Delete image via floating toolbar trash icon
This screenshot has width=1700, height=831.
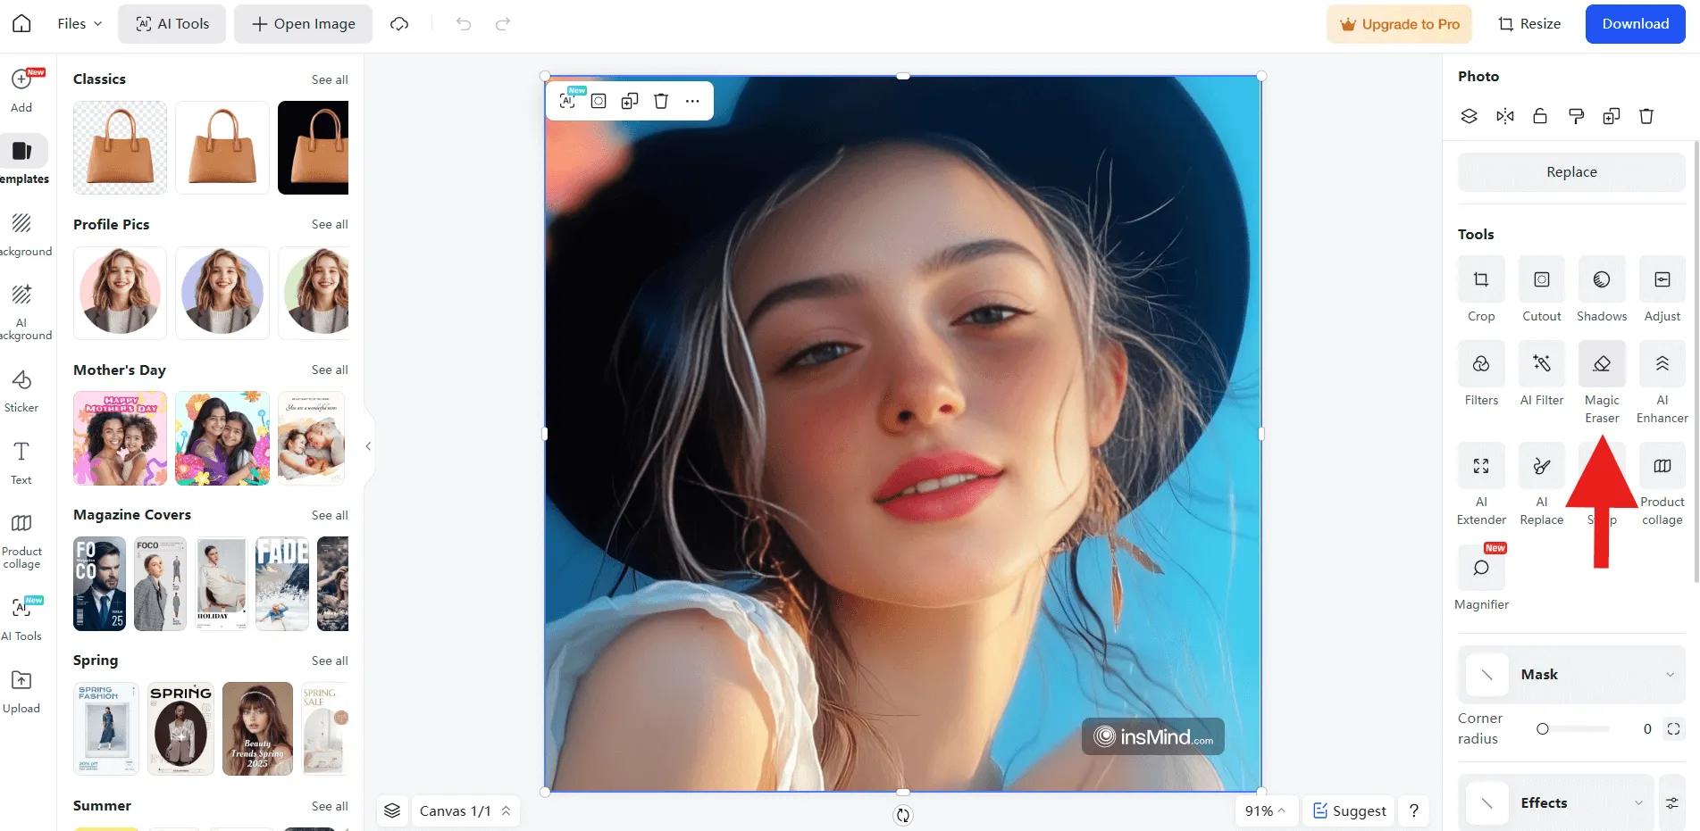click(661, 101)
